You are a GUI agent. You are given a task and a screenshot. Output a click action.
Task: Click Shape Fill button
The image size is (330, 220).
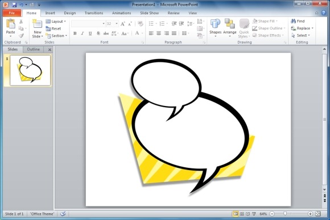265,21
